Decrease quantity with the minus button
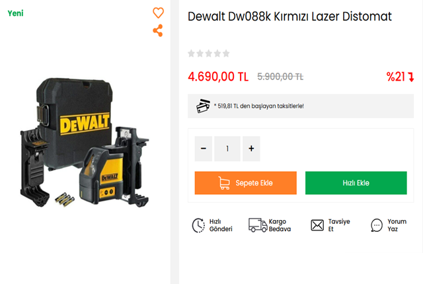 coord(204,149)
